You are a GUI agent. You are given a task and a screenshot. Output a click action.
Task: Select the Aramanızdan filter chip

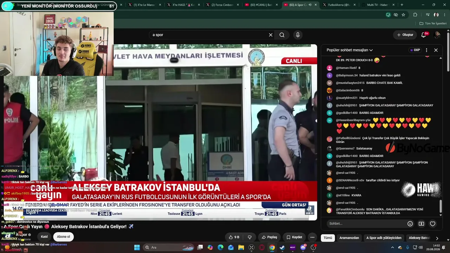click(x=349, y=238)
